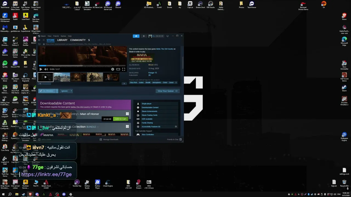Open OBS Studio desktop shortcut

click(x=211, y=5)
